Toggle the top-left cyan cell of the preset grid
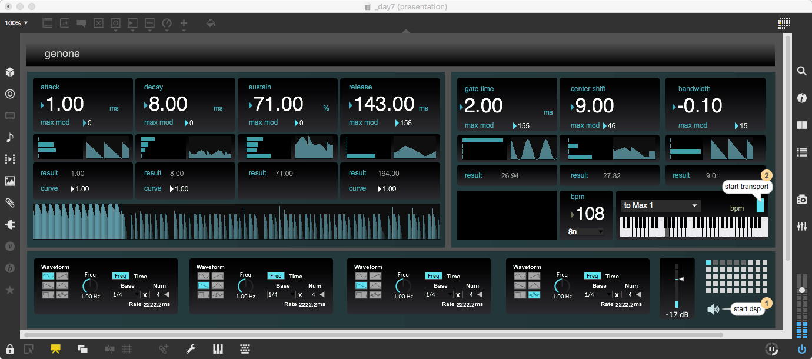This screenshot has height=359, width=812. click(708, 262)
